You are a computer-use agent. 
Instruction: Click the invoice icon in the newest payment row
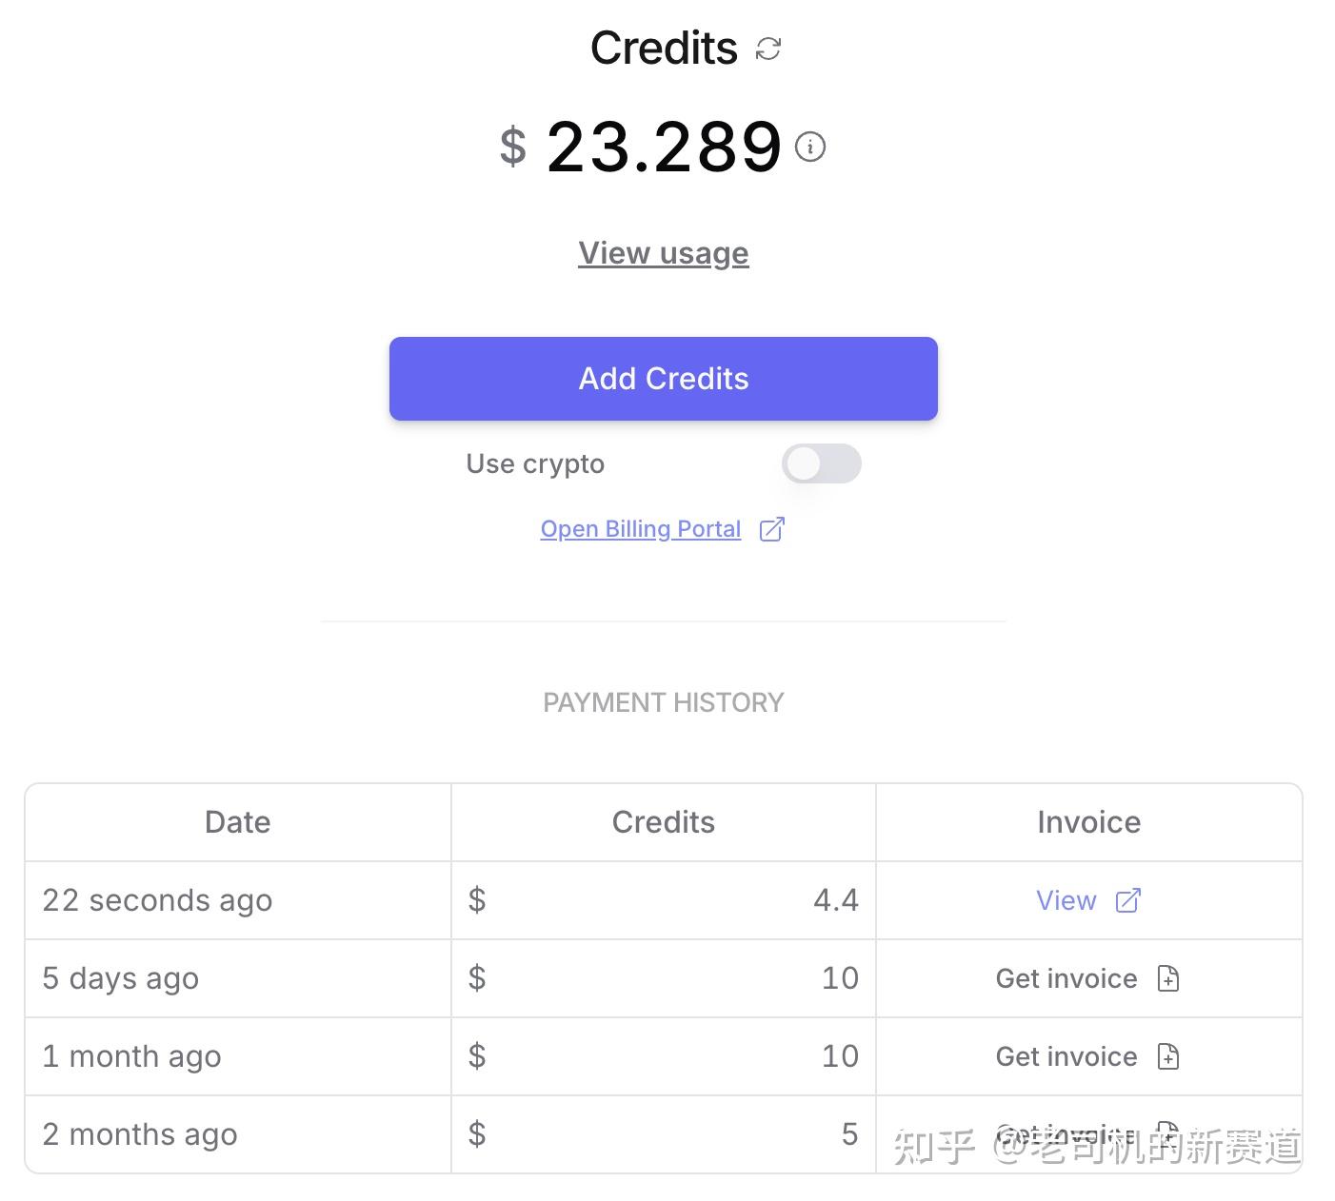pyautogui.click(x=1127, y=899)
